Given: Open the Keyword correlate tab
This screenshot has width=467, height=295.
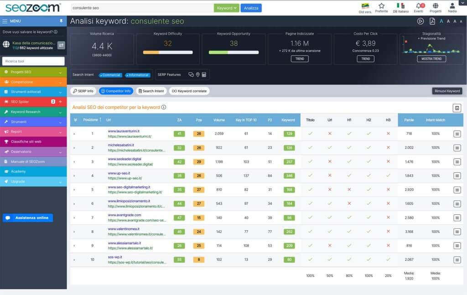Looking at the screenshot, I should coord(189,91).
